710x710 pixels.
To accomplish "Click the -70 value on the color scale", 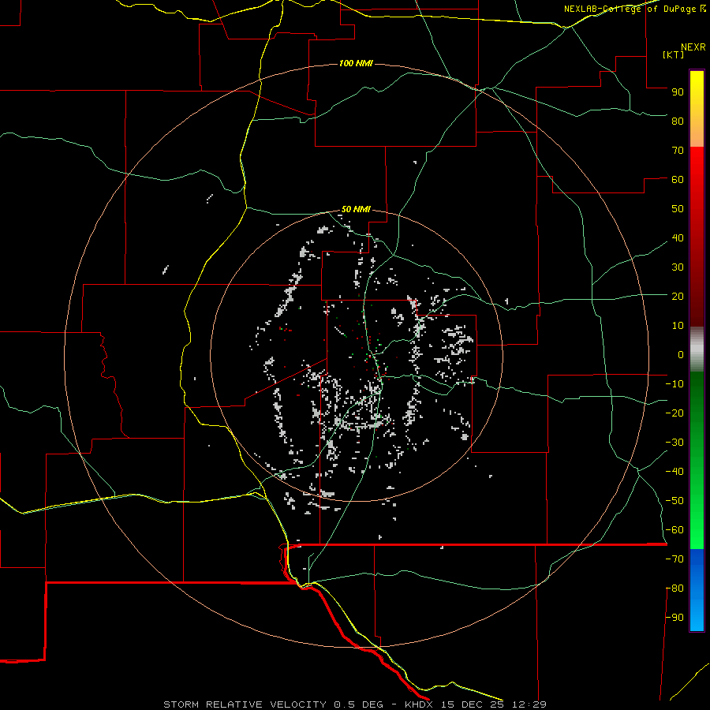I will click(x=674, y=559).
